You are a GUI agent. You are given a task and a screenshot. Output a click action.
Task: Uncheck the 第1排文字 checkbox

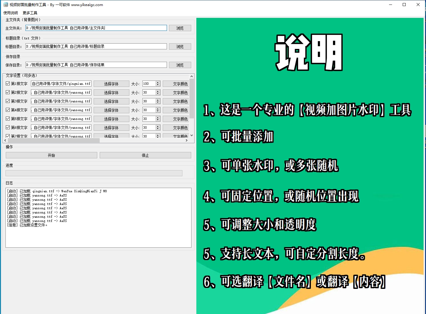[x=7, y=84]
